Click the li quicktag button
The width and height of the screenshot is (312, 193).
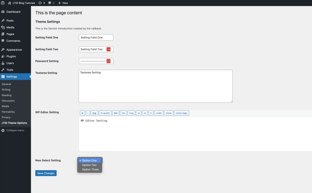[x=151, y=113]
